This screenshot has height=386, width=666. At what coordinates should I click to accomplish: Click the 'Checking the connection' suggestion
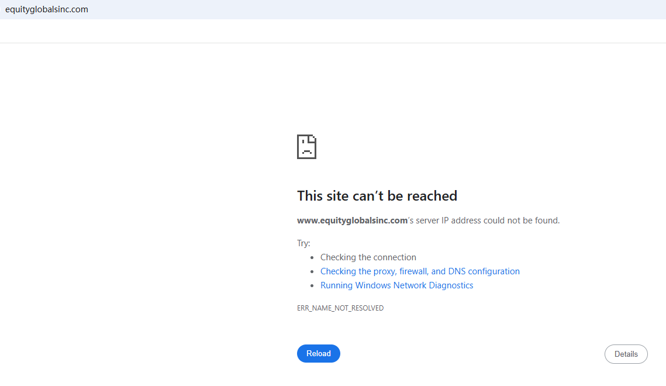[x=368, y=257]
